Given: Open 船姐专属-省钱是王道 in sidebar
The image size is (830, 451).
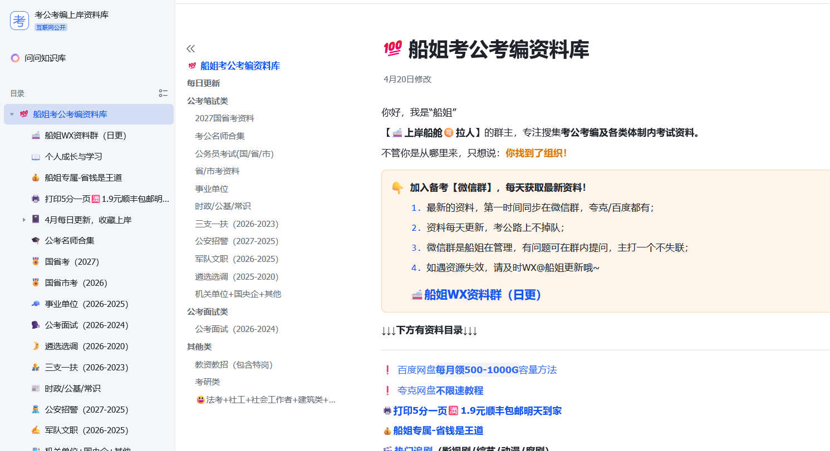Looking at the screenshot, I should click(x=83, y=177).
